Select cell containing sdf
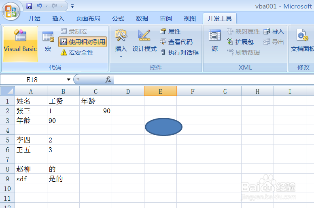Viewport: 314px width, 208px height. [x=31, y=179]
